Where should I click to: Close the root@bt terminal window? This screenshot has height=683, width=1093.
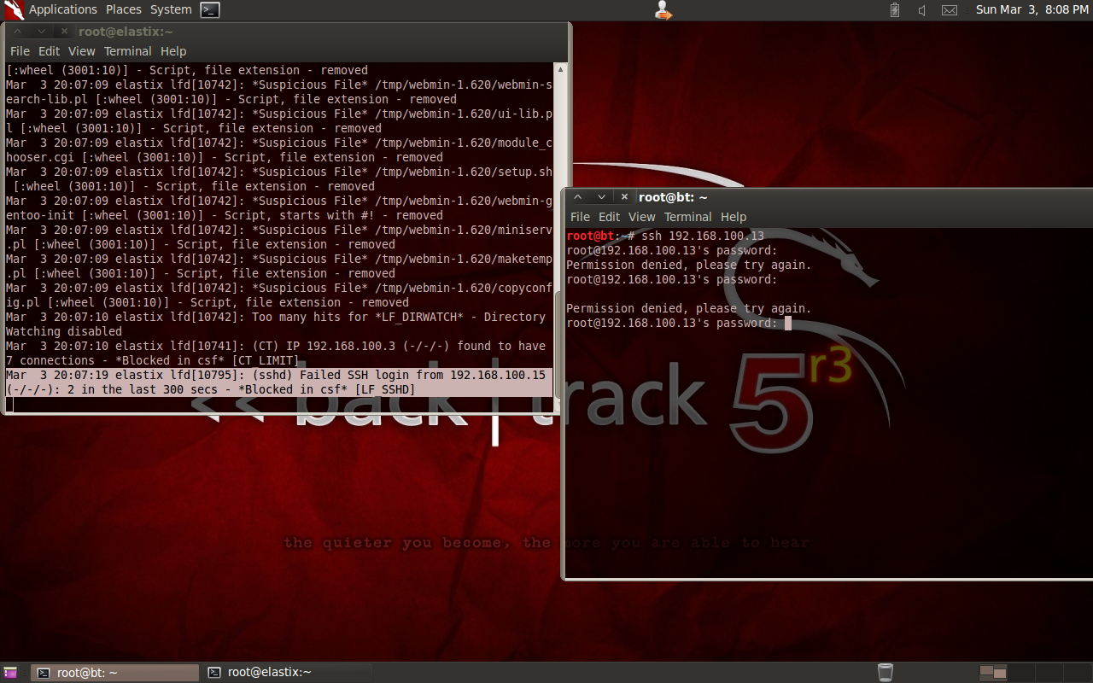(624, 197)
